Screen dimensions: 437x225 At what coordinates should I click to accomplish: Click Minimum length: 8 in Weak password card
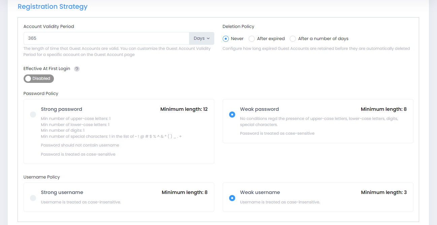pos(383,109)
